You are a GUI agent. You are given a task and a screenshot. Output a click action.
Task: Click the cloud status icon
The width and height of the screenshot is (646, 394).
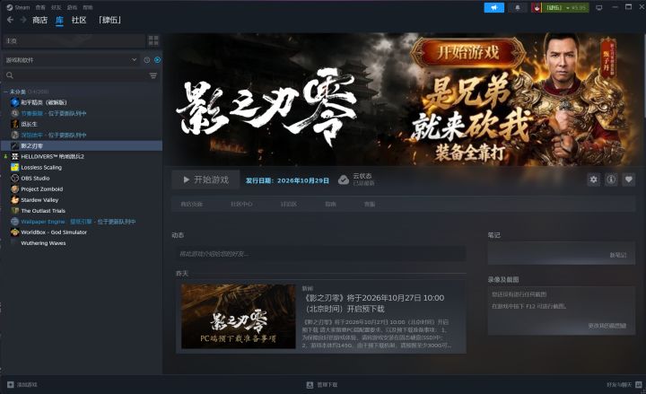click(x=344, y=179)
